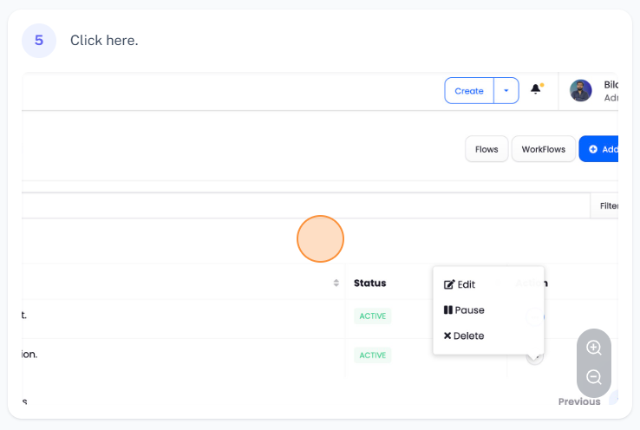
Task: Open the user profile avatar
Action: click(580, 91)
